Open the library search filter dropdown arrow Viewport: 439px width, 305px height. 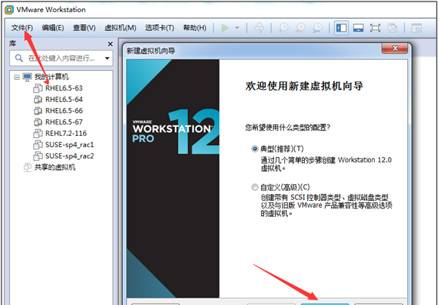[x=107, y=58]
